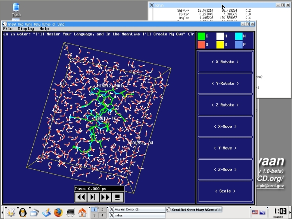Click the yellow Sulfur color swatch
Viewport: 292px width, 219px height.
point(220,44)
